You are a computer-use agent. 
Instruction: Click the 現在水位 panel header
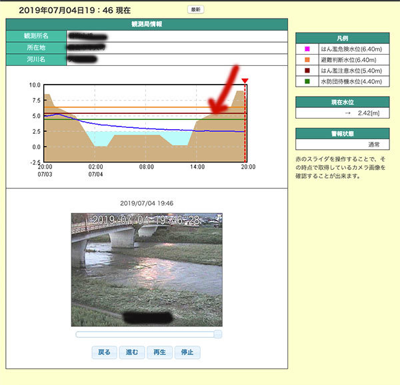(x=341, y=102)
